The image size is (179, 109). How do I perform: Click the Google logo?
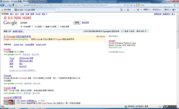click(10, 23)
